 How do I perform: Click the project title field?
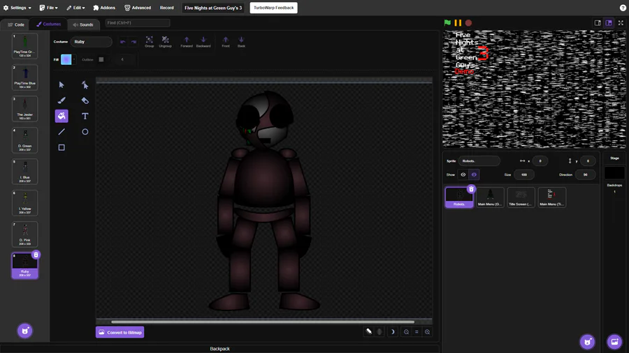[213, 8]
